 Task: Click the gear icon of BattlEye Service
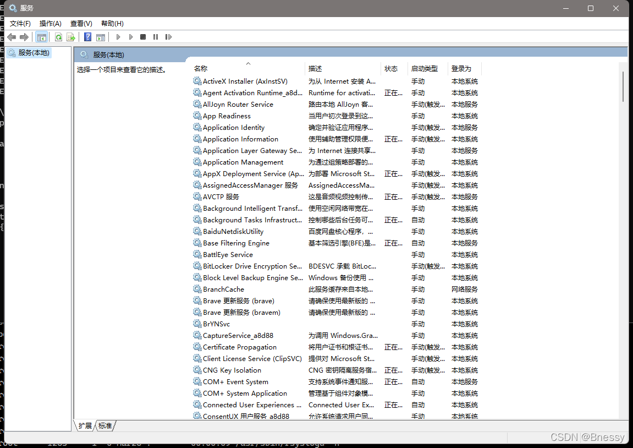(x=197, y=254)
